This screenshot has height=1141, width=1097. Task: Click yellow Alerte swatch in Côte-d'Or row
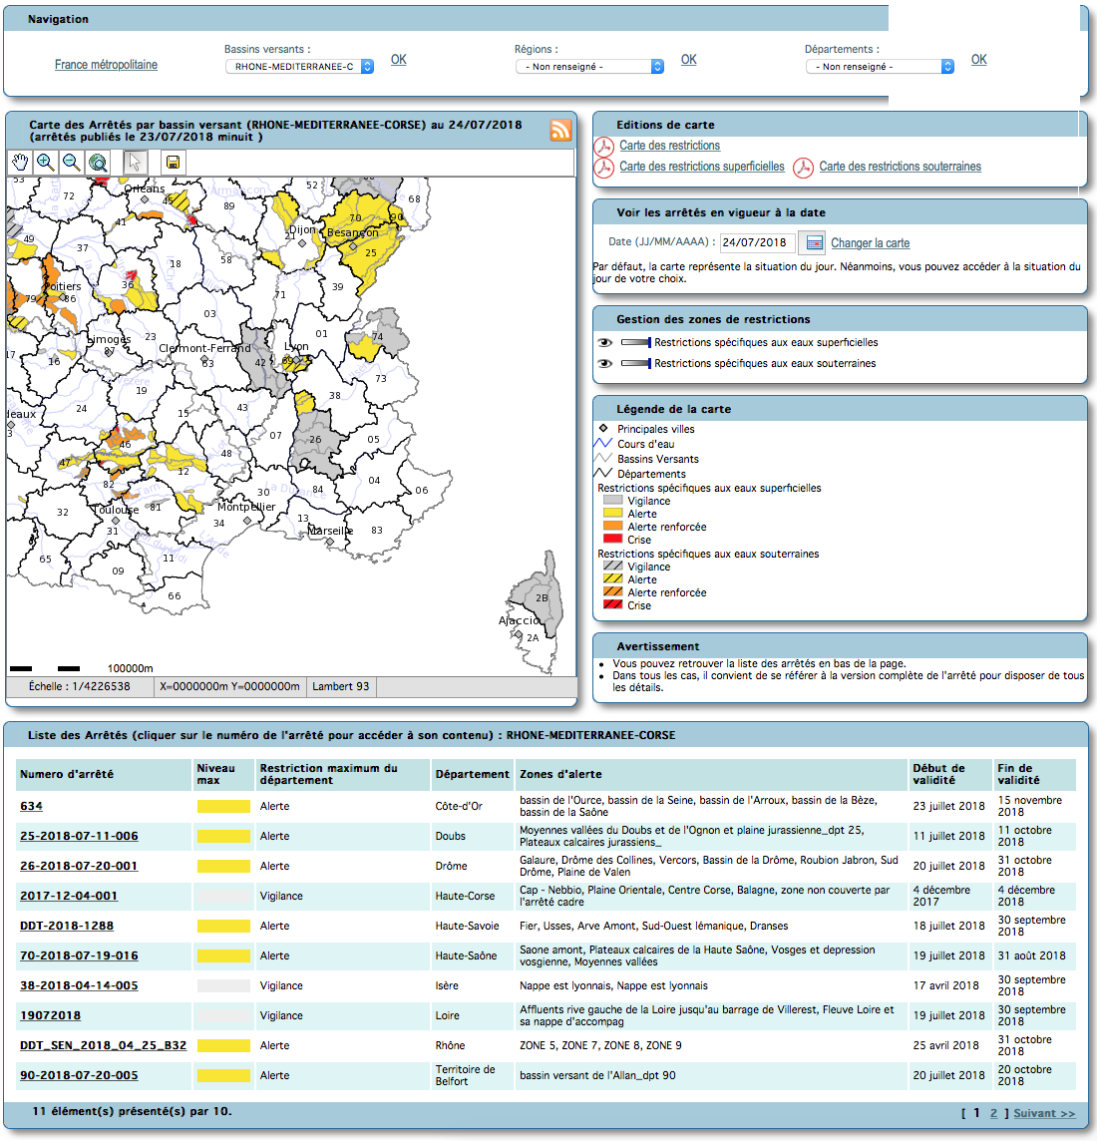pos(223,806)
